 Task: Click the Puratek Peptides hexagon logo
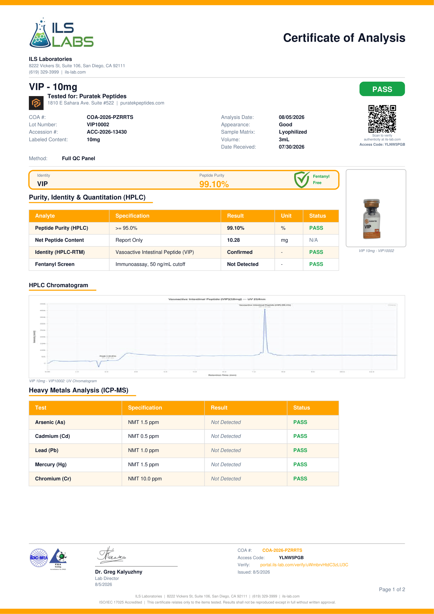(36, 103)
